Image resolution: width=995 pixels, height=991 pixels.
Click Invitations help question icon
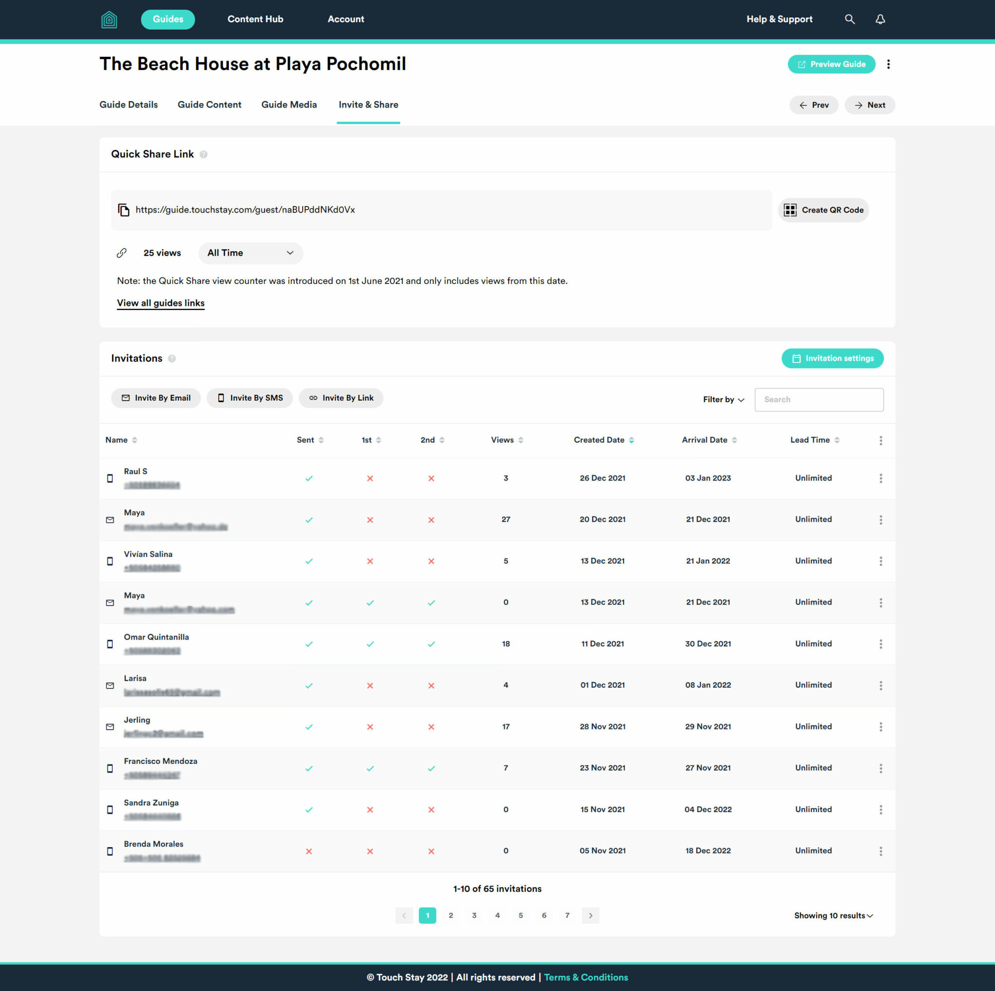coord(172,359)
